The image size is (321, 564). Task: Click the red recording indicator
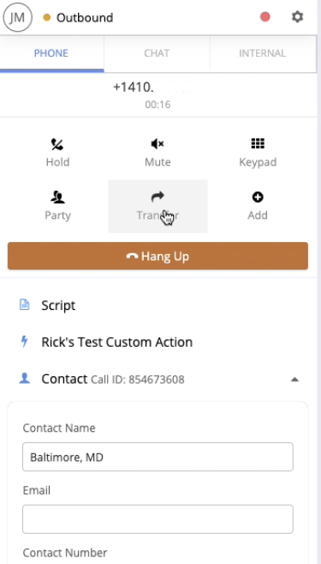pos(265,17)
